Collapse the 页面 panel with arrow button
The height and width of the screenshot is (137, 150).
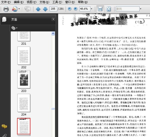click(53, 19)
